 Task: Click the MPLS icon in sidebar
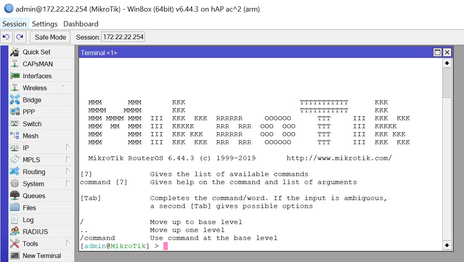tap(15, 159)
